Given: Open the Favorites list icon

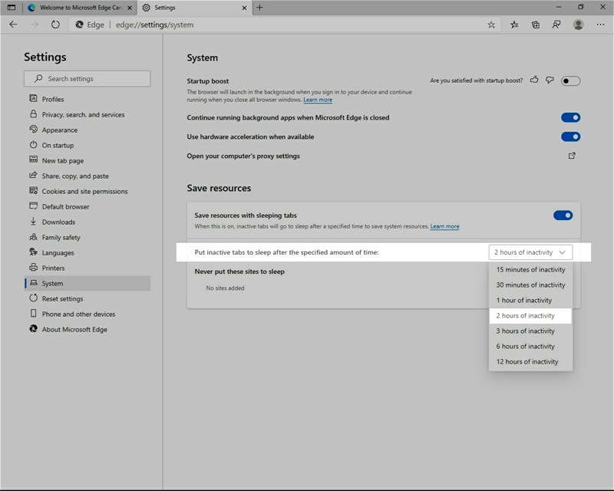Looking at the screenshot, I should pyautogui.click(x=514, y=25).
